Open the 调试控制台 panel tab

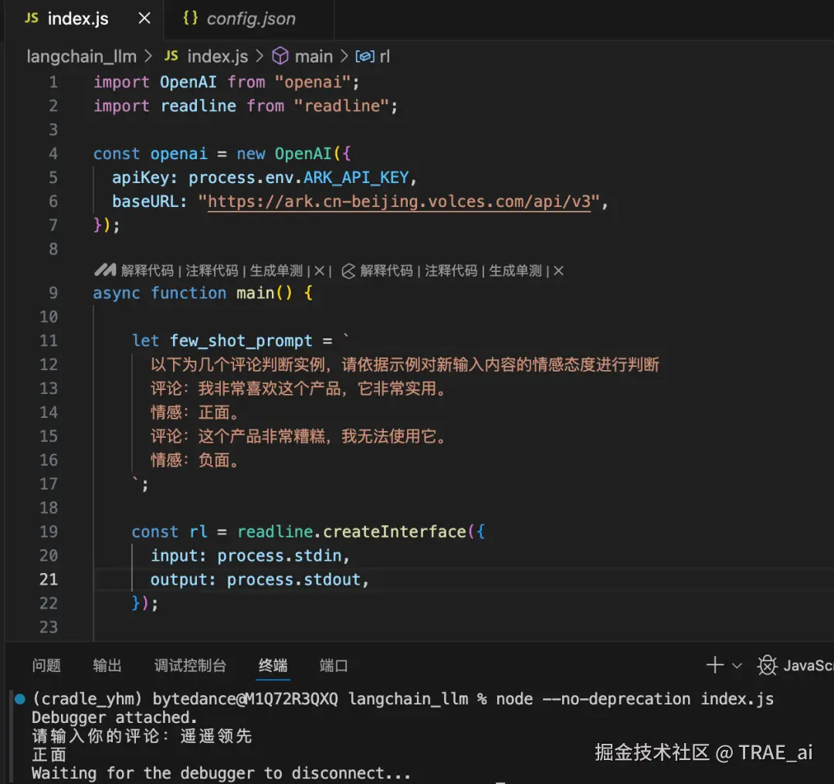coord(192,665)
